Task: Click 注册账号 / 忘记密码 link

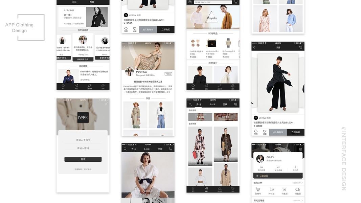Action: 83,169
